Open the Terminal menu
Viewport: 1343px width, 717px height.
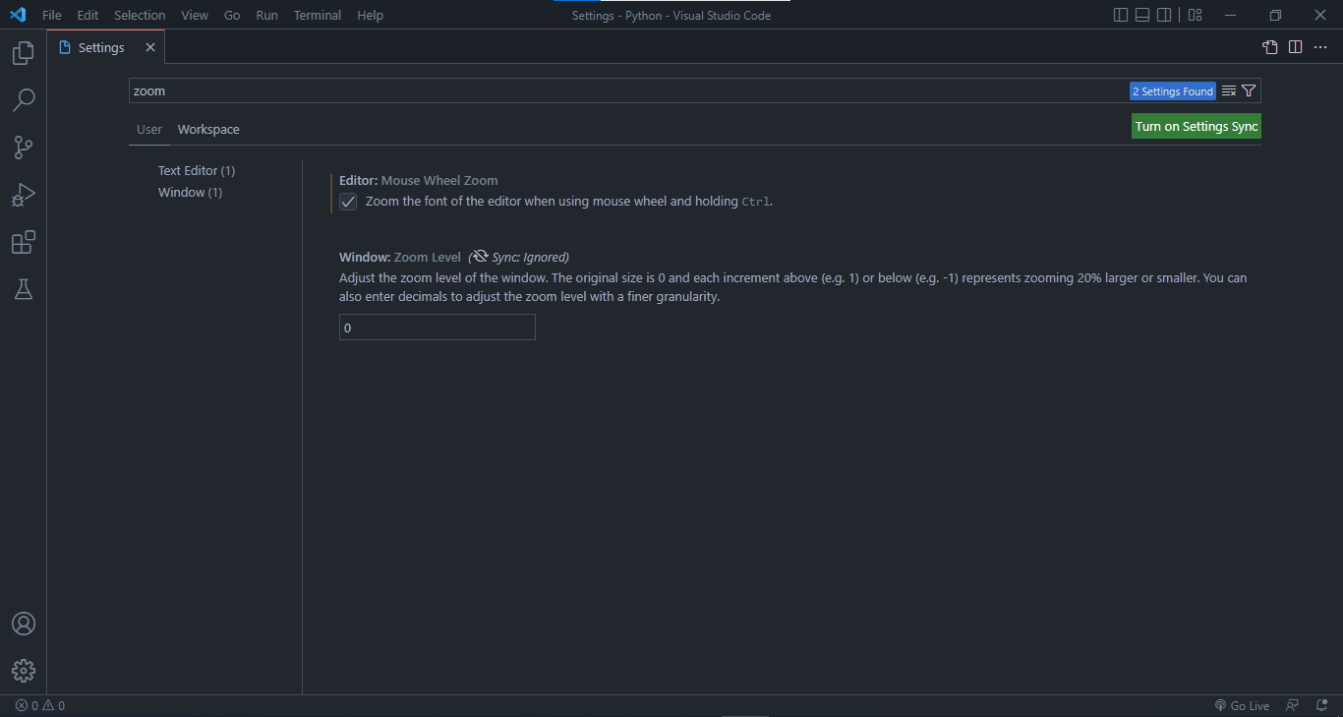[x=318, y=15]
